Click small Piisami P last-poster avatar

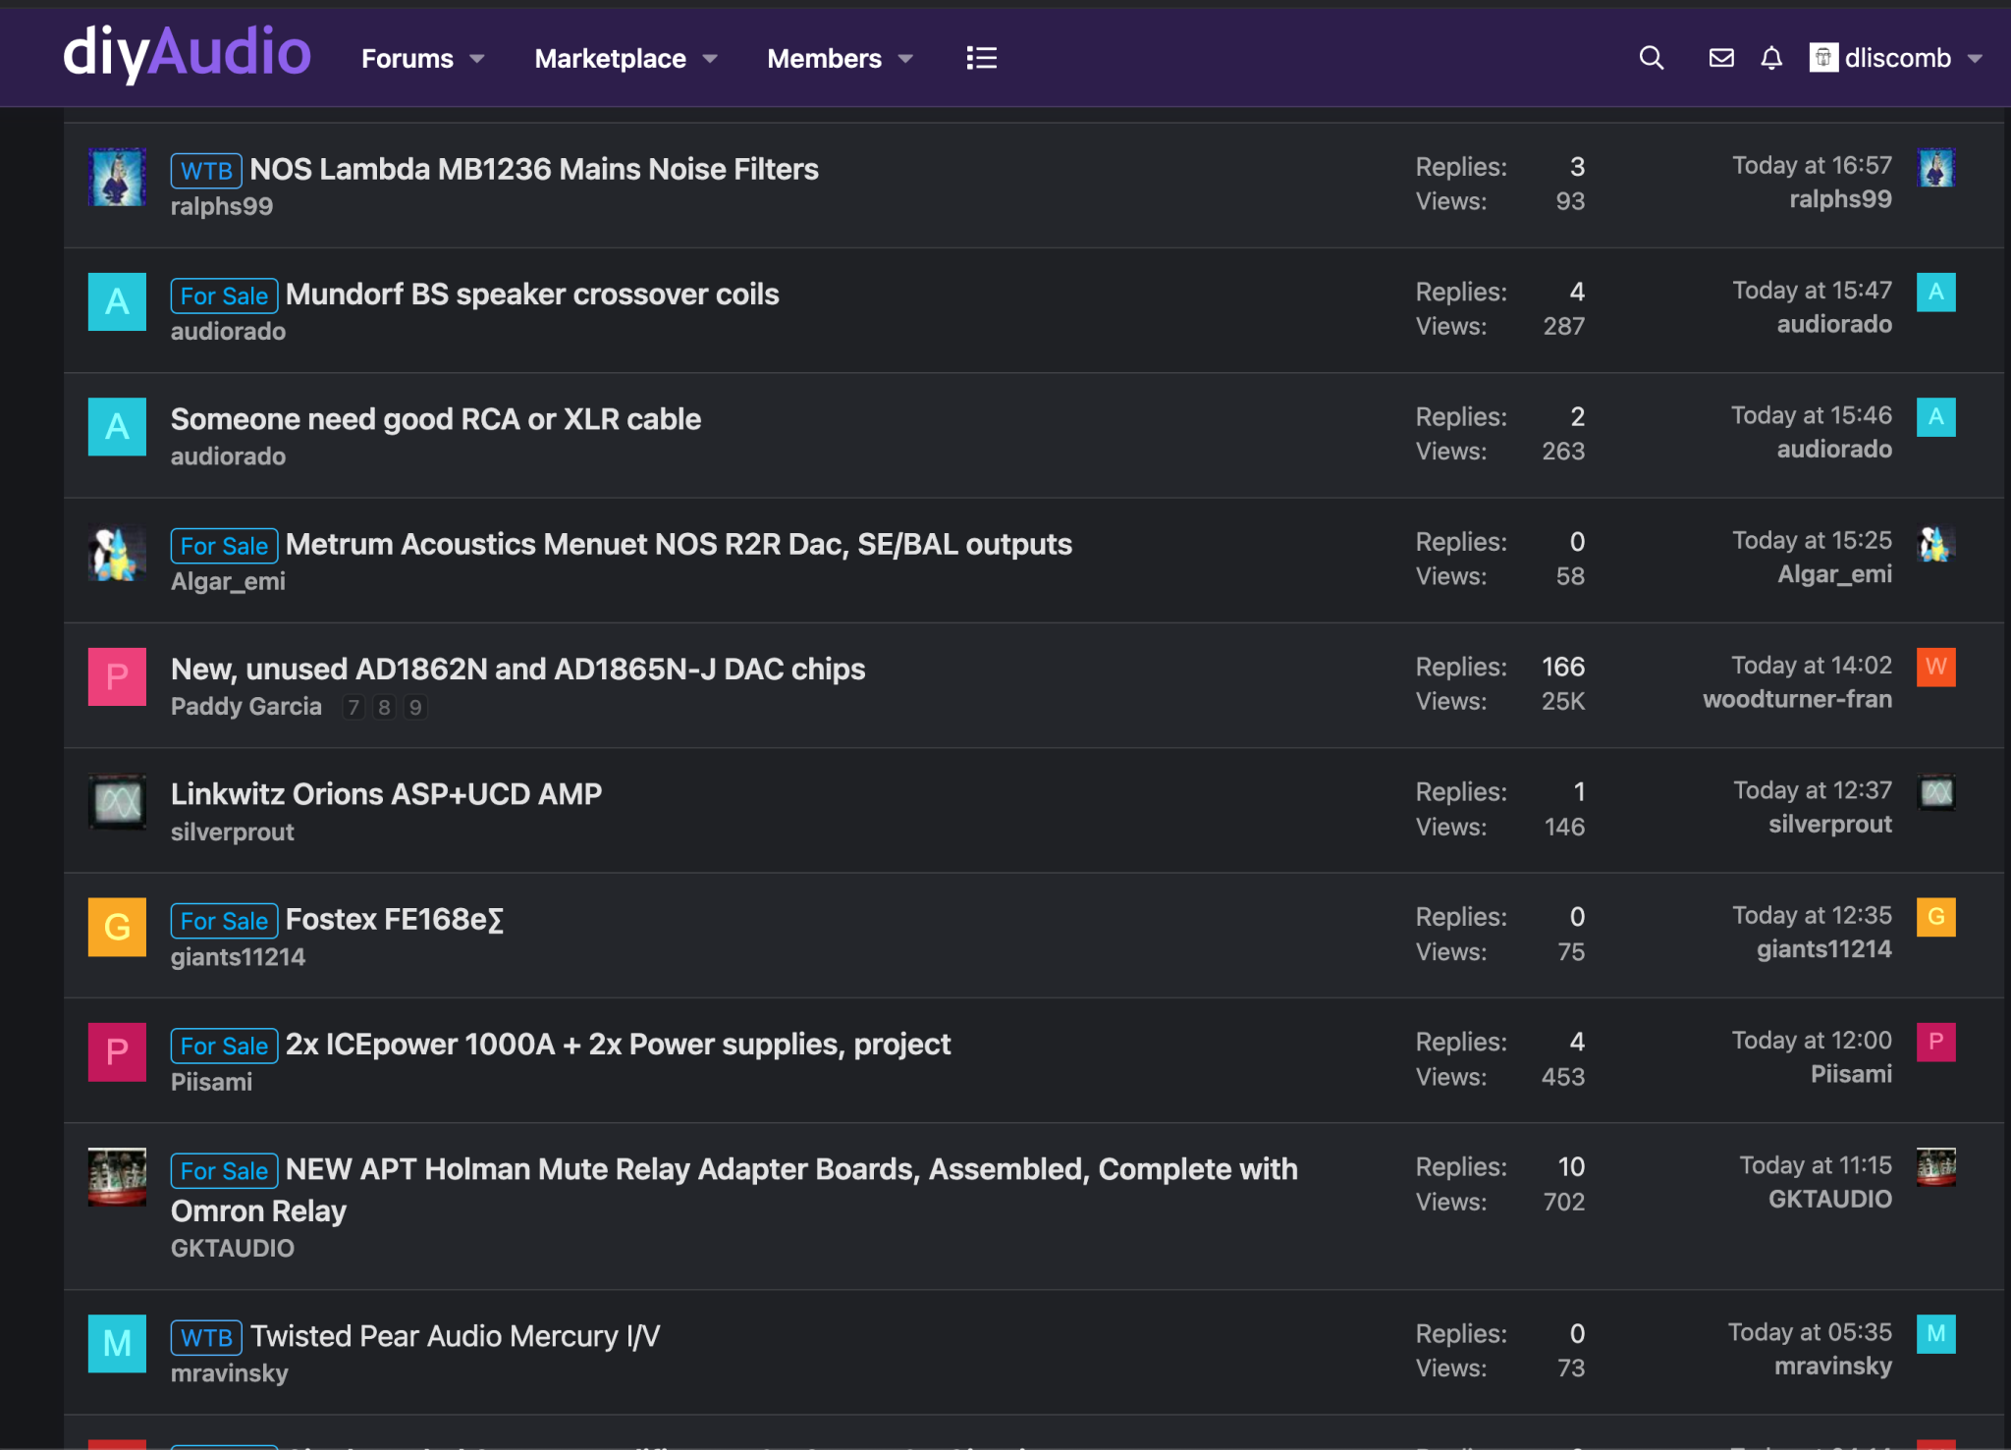click(x=1935, y=1042)
